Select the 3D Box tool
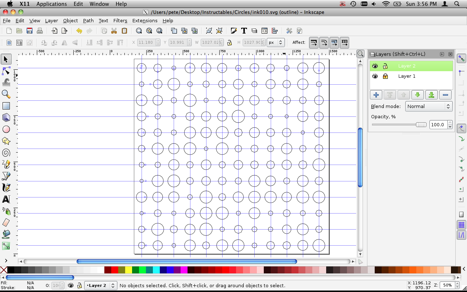This screenshot has width=467, height=292. (x=6, y=118)
